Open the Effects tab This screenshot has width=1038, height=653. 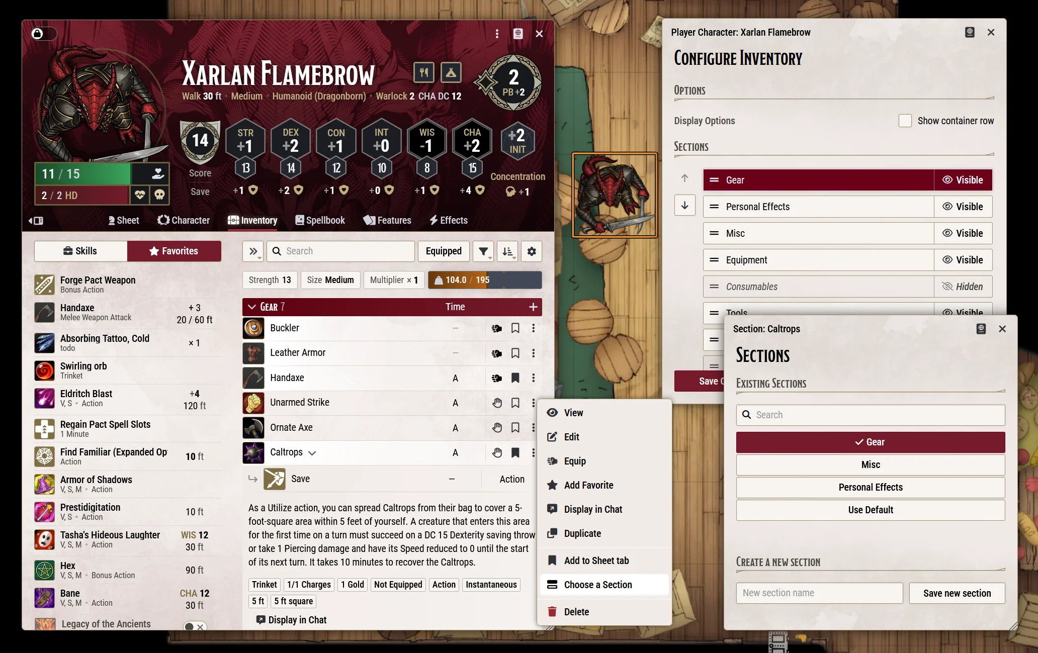[449, 220]
